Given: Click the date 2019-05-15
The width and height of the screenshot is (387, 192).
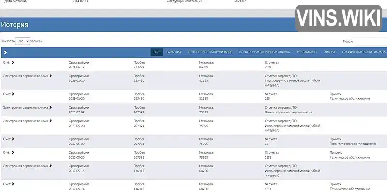Looking at the screenshot, I should pyautogui.click(x=76, y=171).
